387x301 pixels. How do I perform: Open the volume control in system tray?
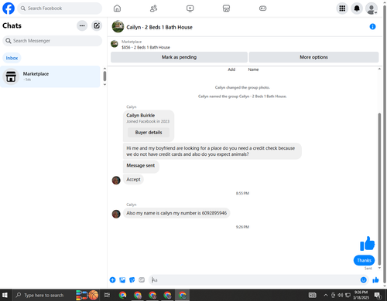click(341, 295)
